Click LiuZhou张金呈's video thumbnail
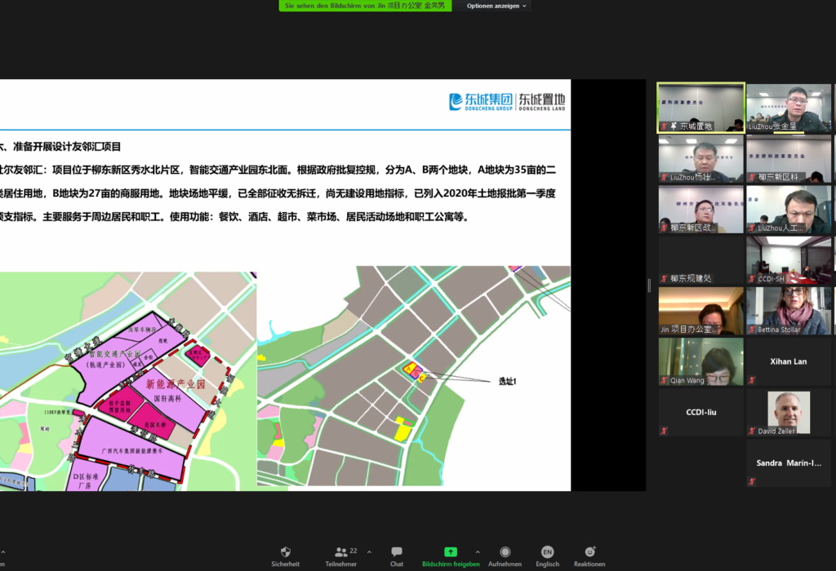Image resolution: width=836 pixels, height=571 pixels. 788,107
